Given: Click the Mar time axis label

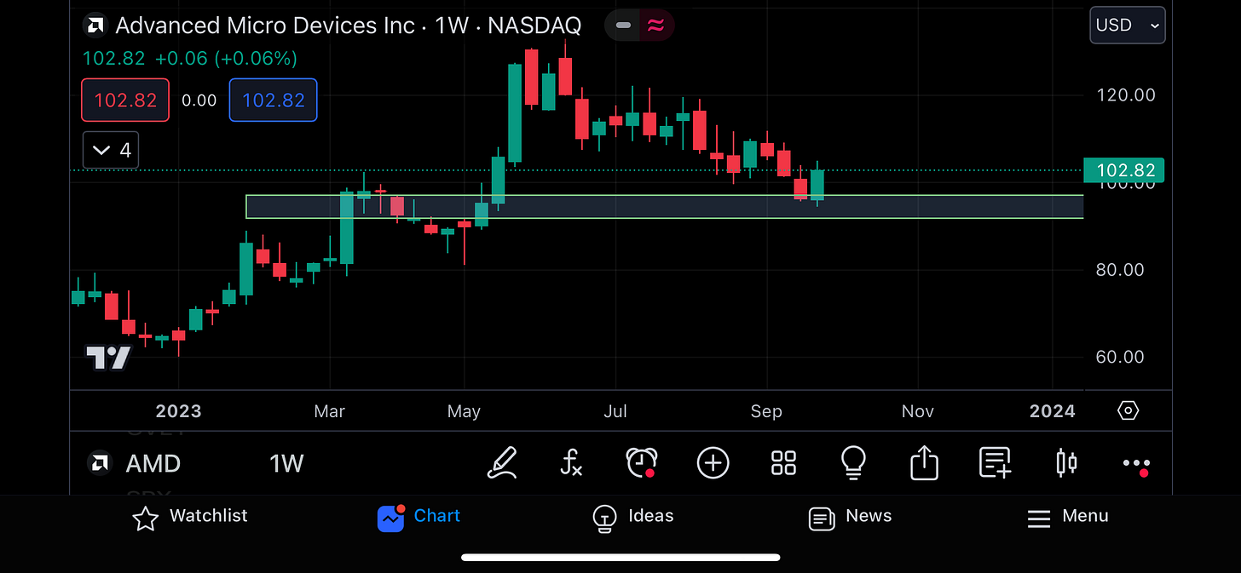Looking at the screenshot, I should [x=329, y=411].
